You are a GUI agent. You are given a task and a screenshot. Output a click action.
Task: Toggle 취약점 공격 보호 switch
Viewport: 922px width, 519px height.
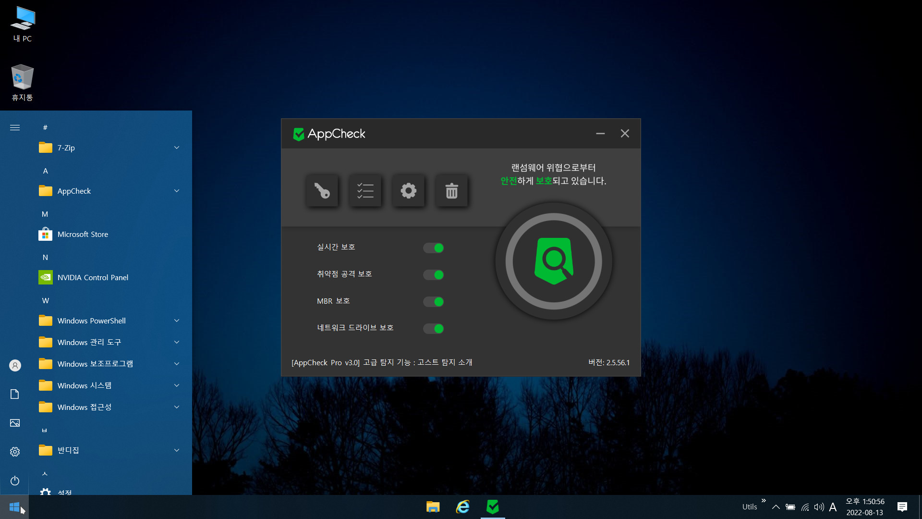pyautogui.click(x=433, y=275)
